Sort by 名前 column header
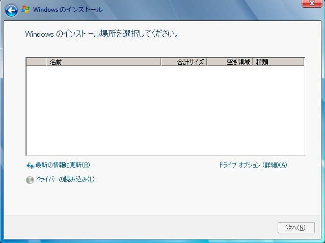The image size is (325, 243). tap(103, 62)
